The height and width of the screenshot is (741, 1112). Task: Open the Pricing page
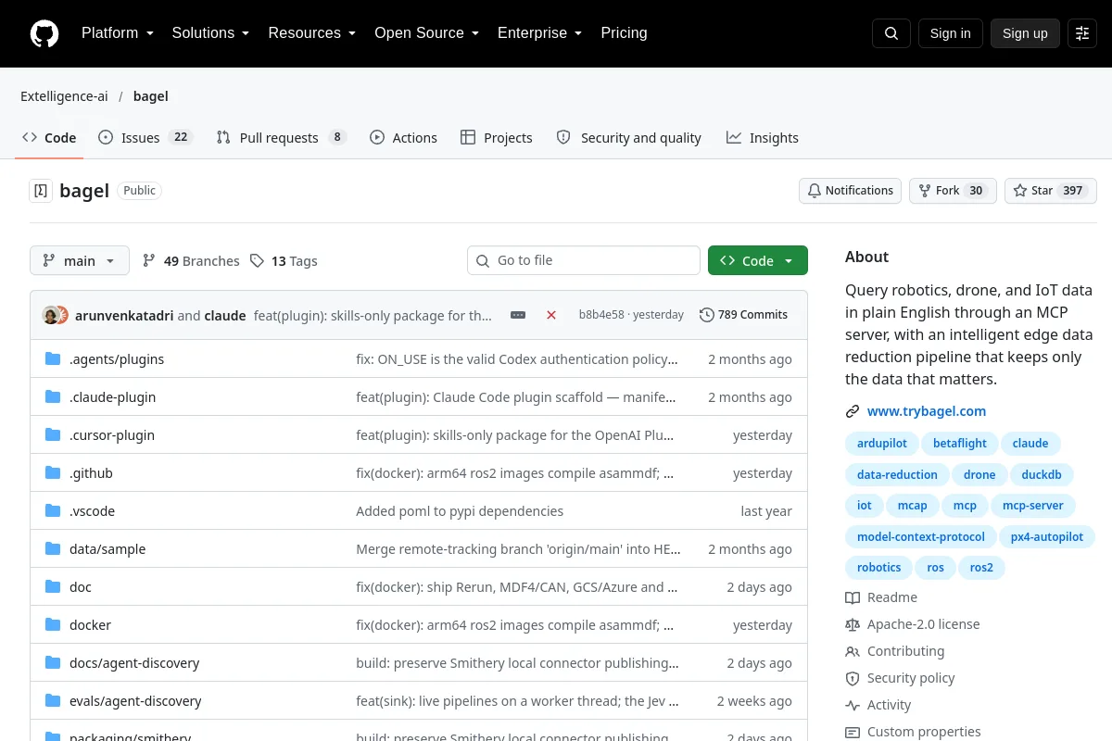[x=624, y=33]
